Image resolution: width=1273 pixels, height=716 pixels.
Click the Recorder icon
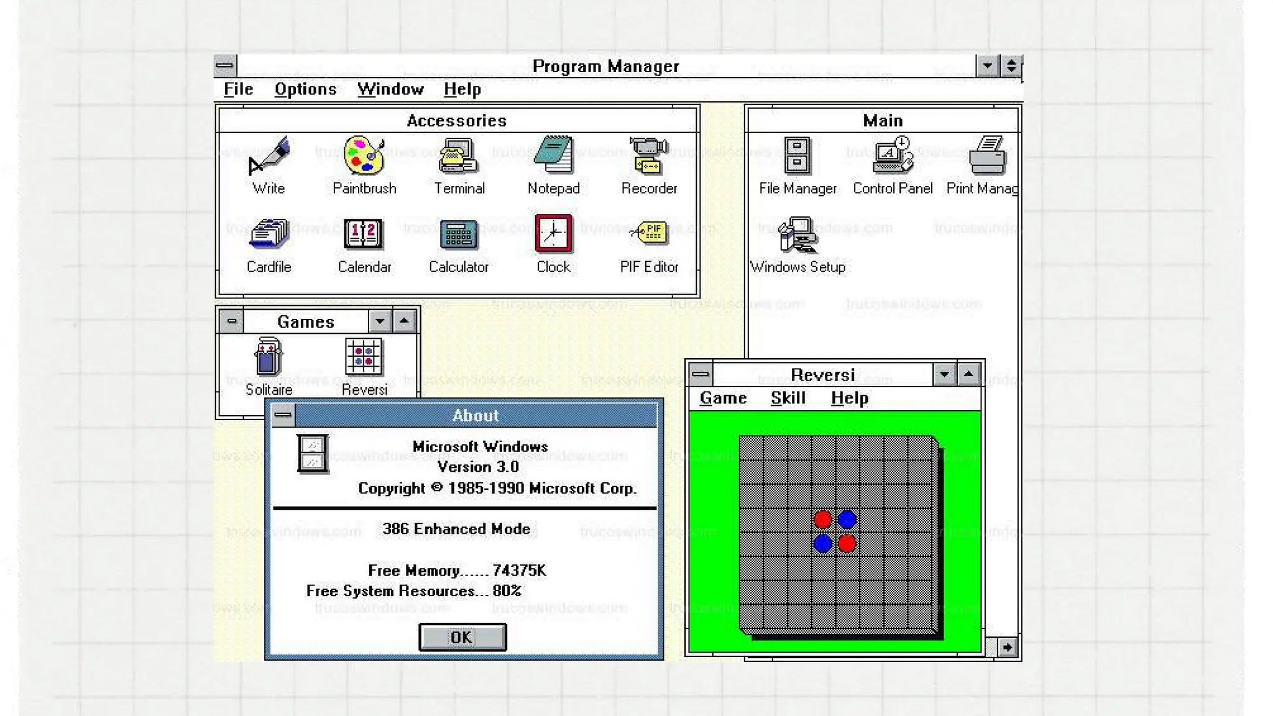648,156
